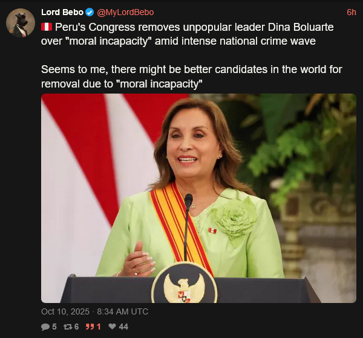Click the Peru flag emoji
Screen dimensions: 363x338
point(47,27)
